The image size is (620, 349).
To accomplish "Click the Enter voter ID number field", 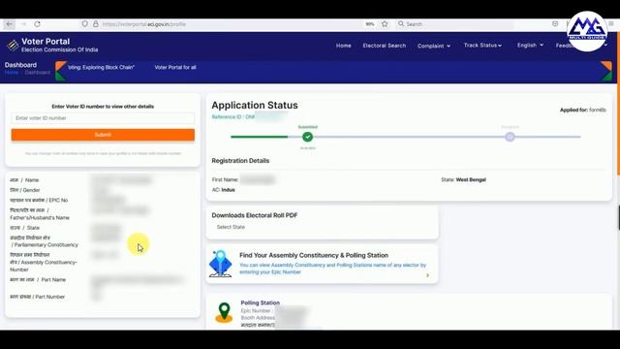I will click(x=103, y=118).
